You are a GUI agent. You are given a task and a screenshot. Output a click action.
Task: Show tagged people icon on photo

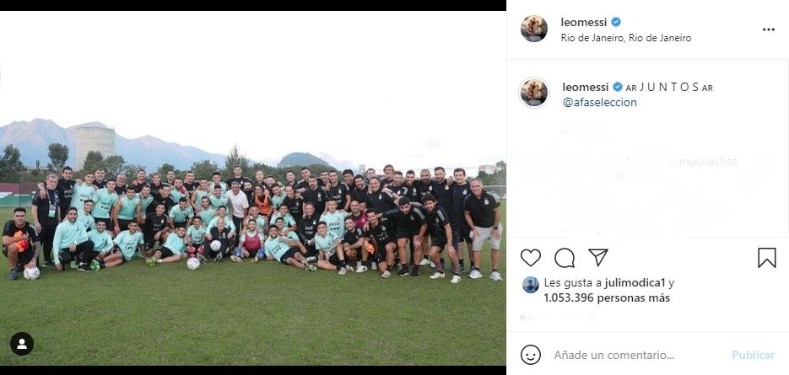(x=22, y=344)
